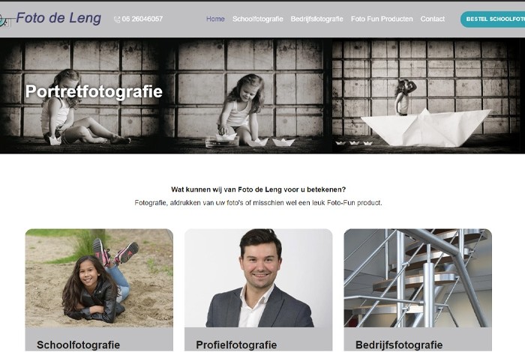Select the hero photo of girl sitting at left
The width and height of the screenshot is (525, 352).
pos(79,96)
